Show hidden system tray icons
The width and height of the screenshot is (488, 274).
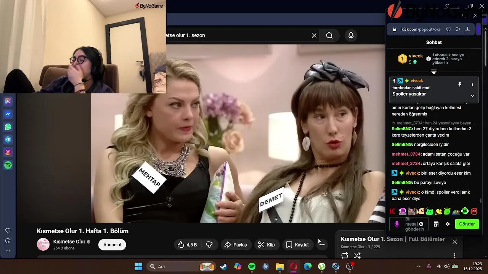pos(419,266)
